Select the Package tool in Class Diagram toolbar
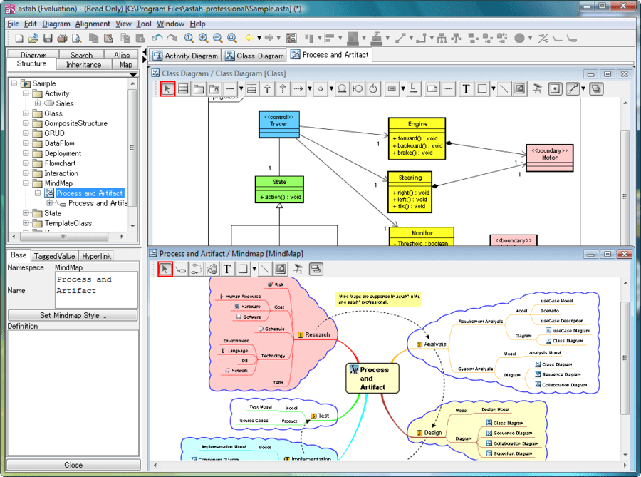Viewport: 641px width, 477px height. 199,89
